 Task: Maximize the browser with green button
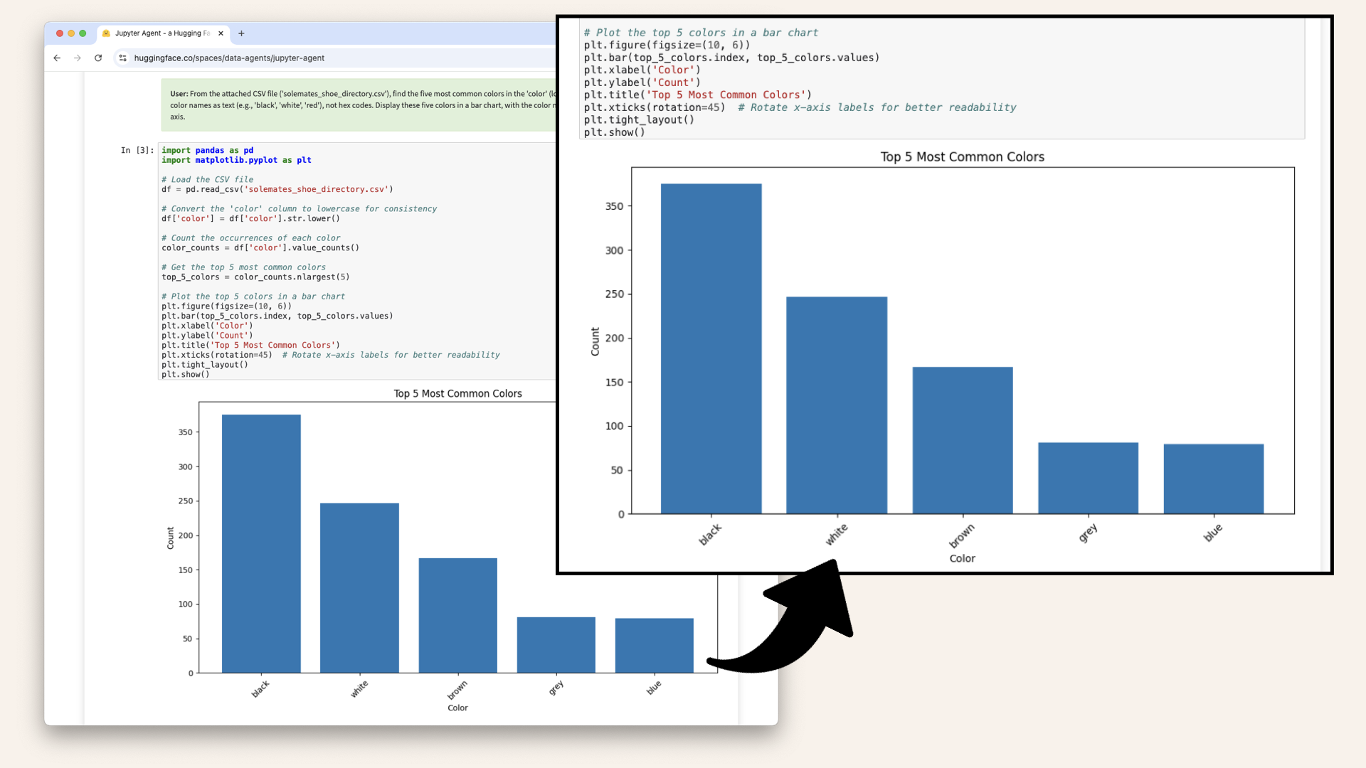coord(83,33)
